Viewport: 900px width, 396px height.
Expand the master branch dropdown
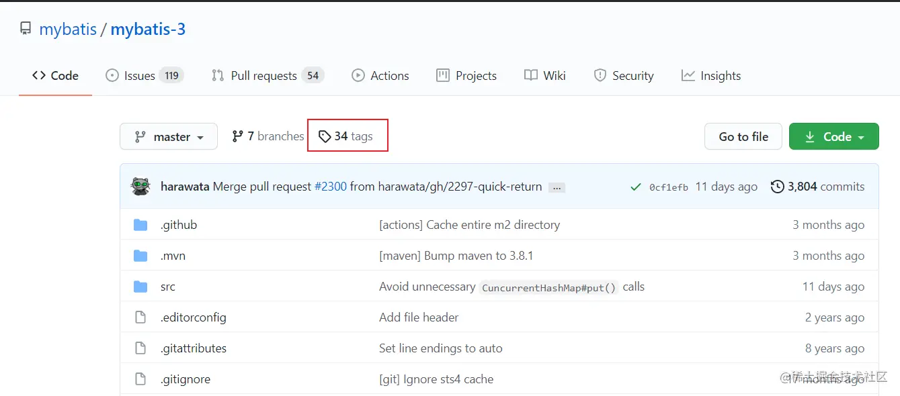[x=169, y=136]
